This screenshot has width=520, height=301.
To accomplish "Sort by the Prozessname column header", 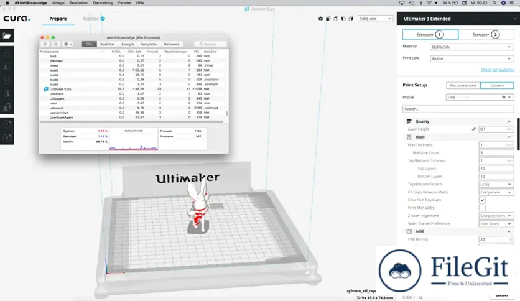I will [49, 52].
